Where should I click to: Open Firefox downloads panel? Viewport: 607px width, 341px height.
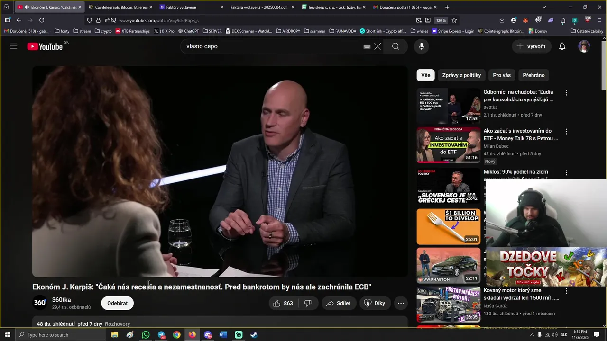(502, 20)
